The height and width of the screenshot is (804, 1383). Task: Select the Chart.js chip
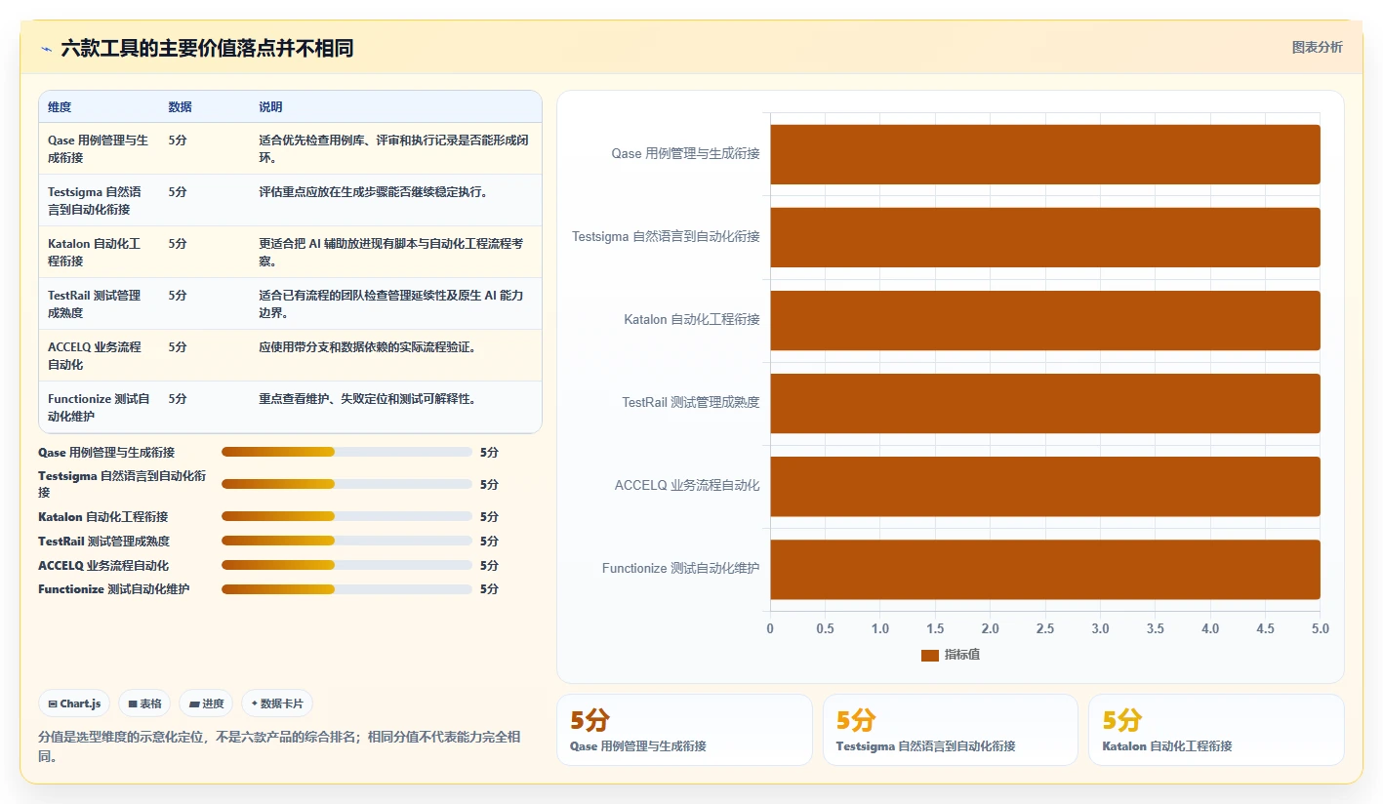[74, 703]
